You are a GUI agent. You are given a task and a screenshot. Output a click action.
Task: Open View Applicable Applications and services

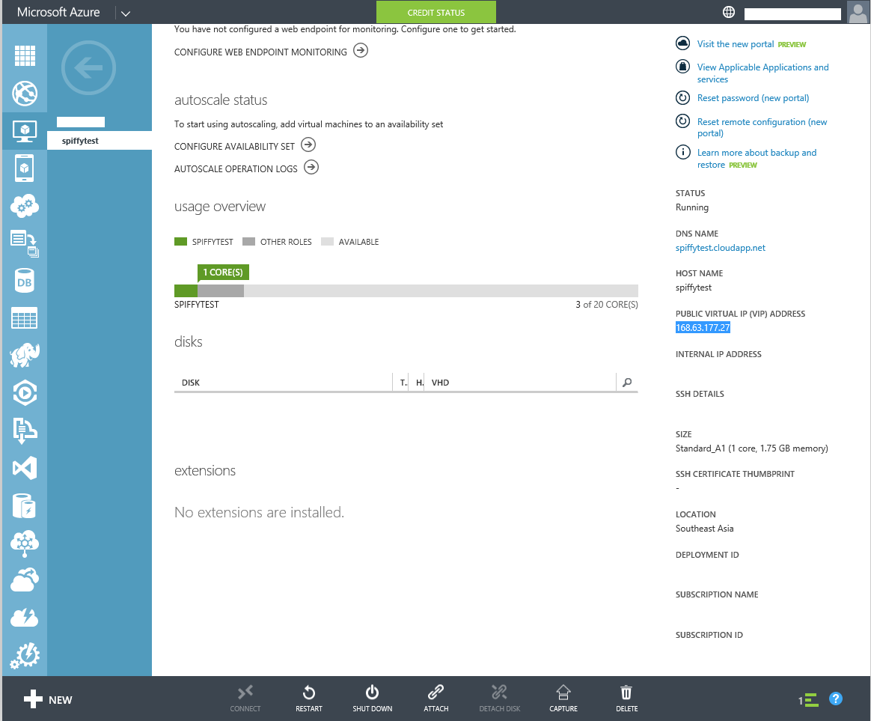point(762,73)
